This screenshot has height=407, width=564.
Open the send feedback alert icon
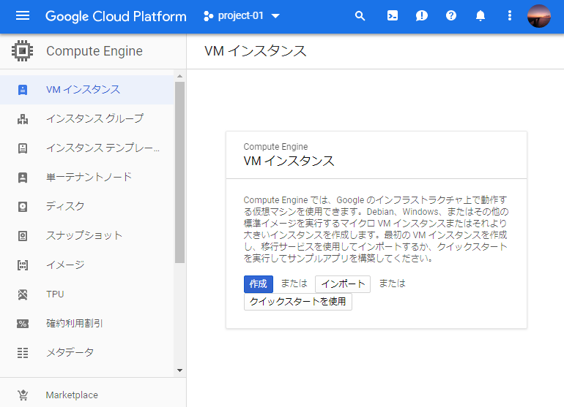tap(422, 16)
